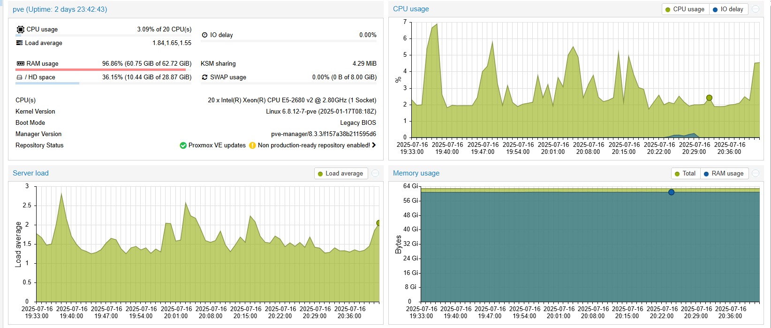Click the Load average server icon
This screenshot has width=771, height=328.
(19, 43)
